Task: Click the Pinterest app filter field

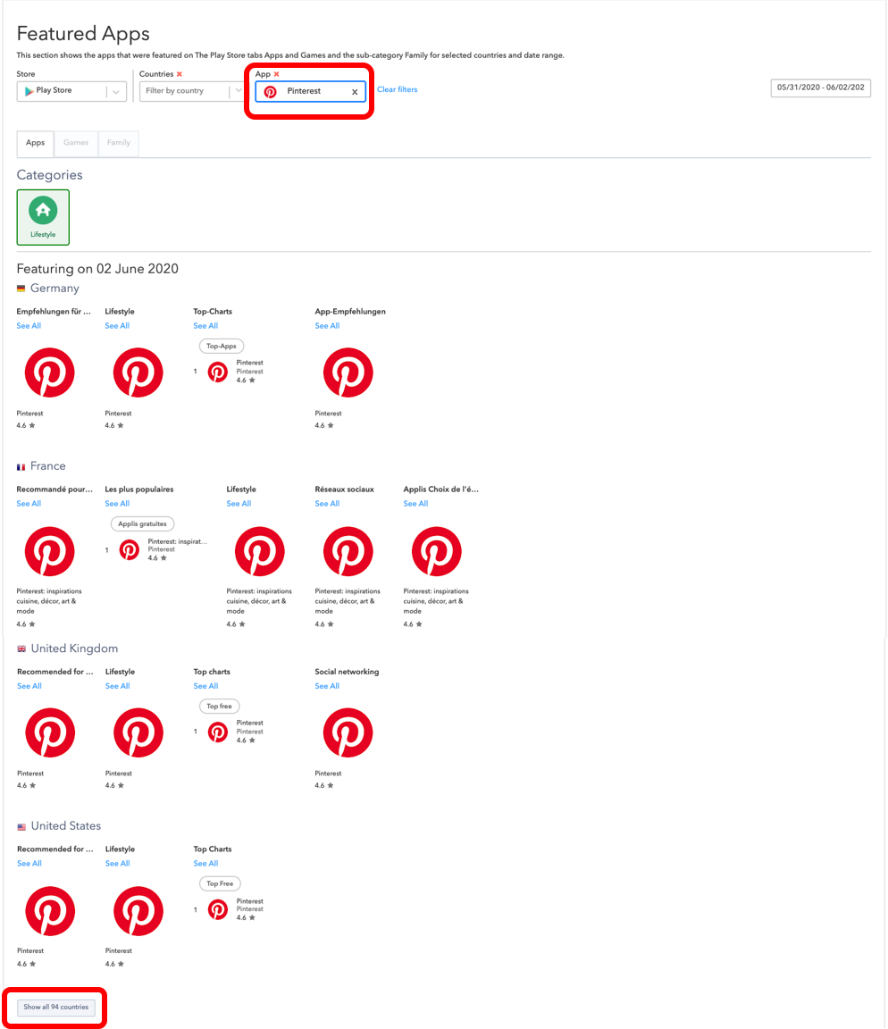Action: pos(310,91)
